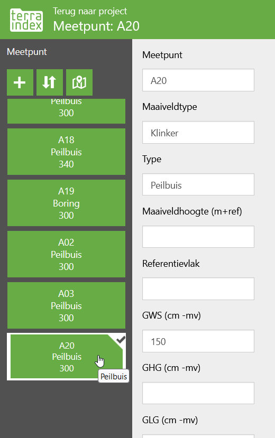Click the Meetpunt: A20 header title
Image resolution: width=275 pixels, height=438 pixels.
pos(96,26)
